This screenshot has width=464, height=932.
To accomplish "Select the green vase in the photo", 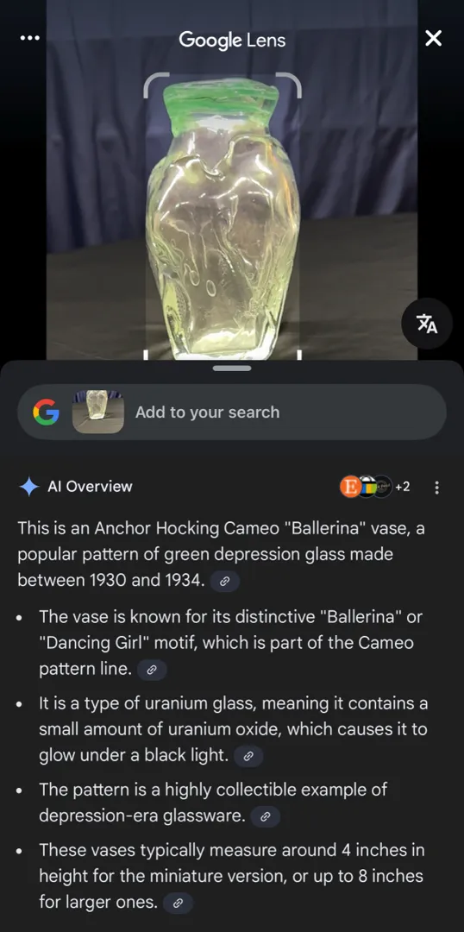I will [223, 220].
